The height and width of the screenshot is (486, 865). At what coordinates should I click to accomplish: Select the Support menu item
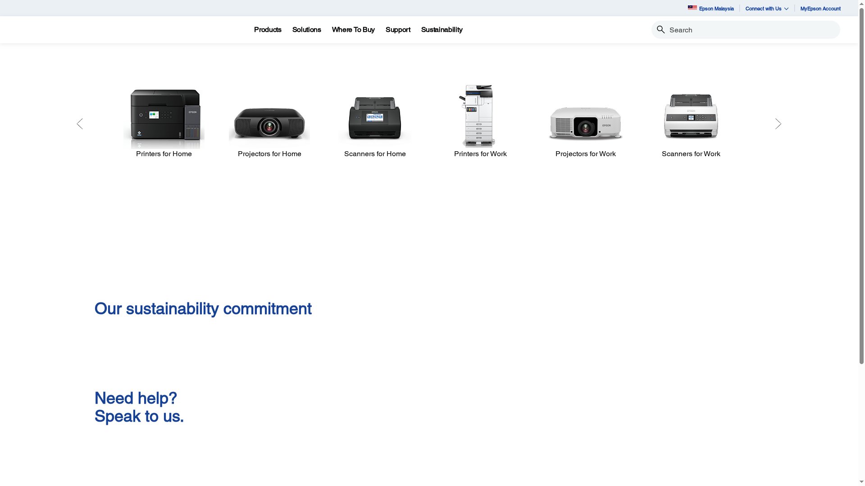398,30
